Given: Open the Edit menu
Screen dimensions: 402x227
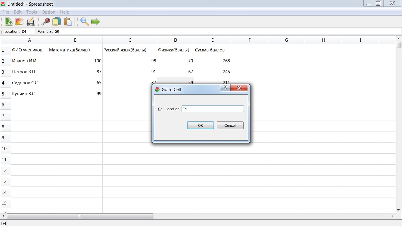Looking at the screenshot, I should pyautogui.click(x=18, y=12).
